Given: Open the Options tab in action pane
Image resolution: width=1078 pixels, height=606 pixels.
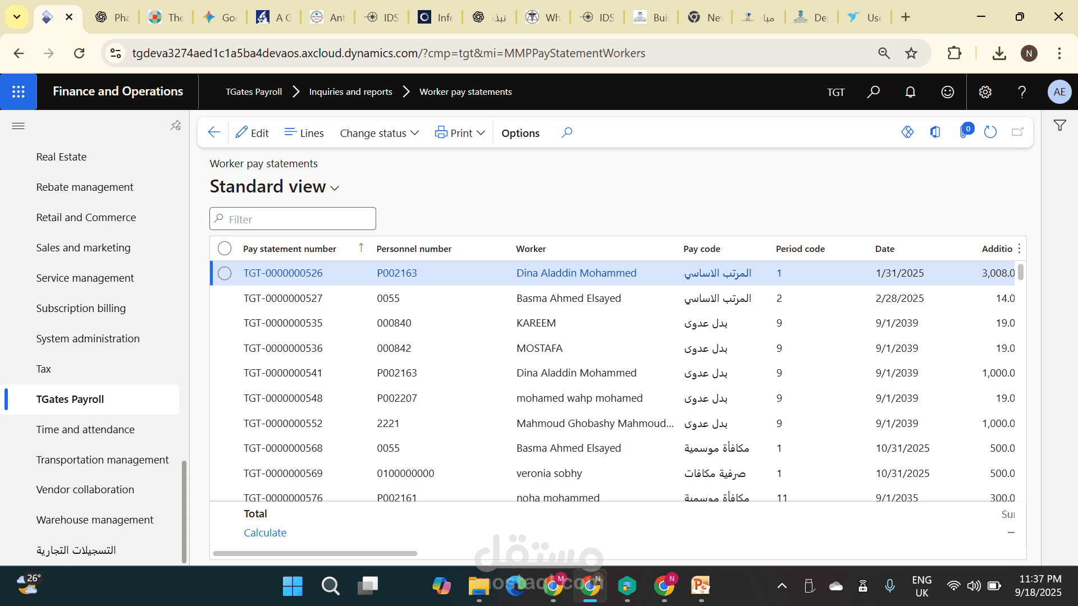Looking at the screenshot, I should [x=520, y=133].
